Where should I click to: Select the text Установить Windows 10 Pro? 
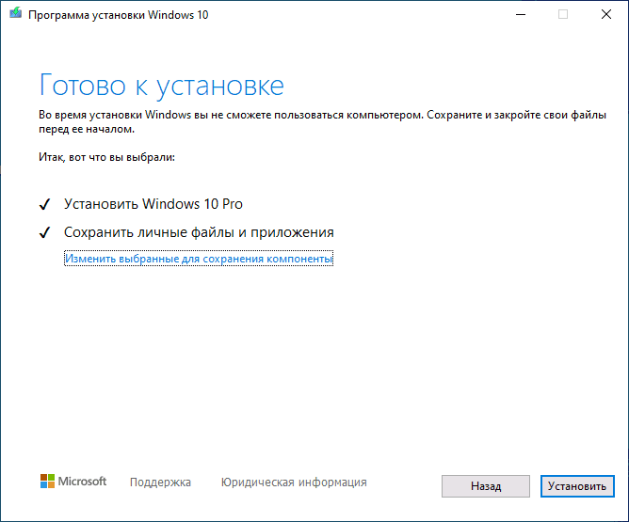[153, 204]
